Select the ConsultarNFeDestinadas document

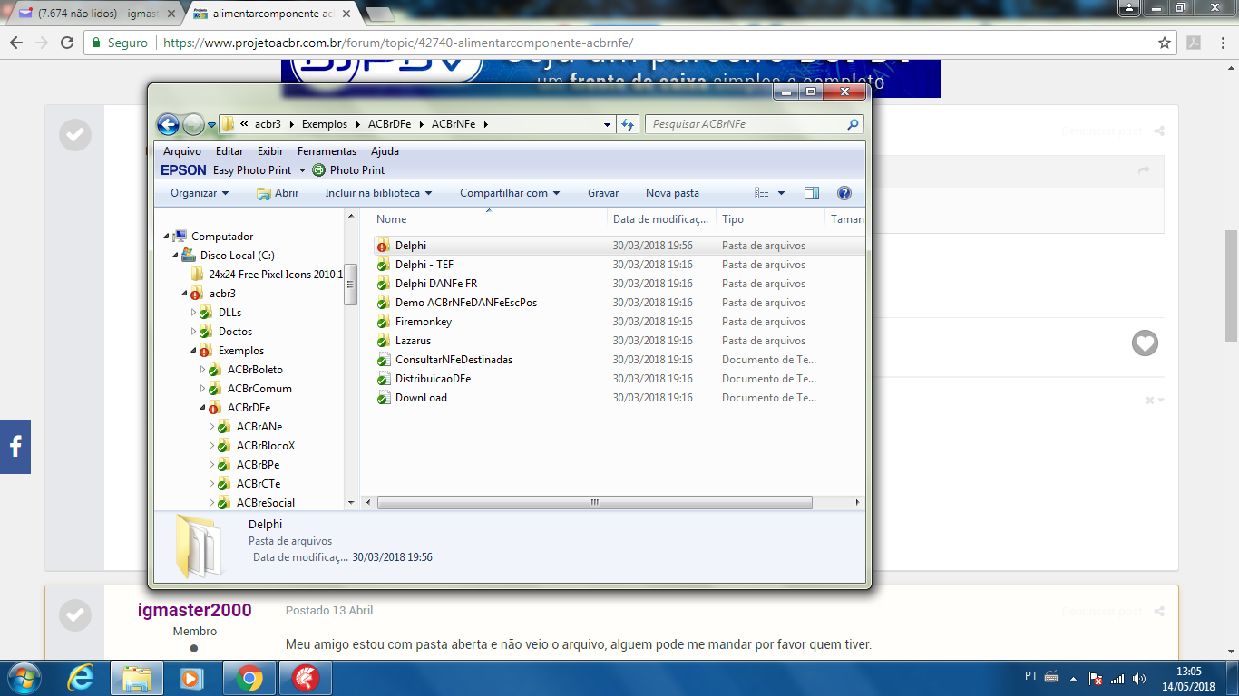click(454, 360)
